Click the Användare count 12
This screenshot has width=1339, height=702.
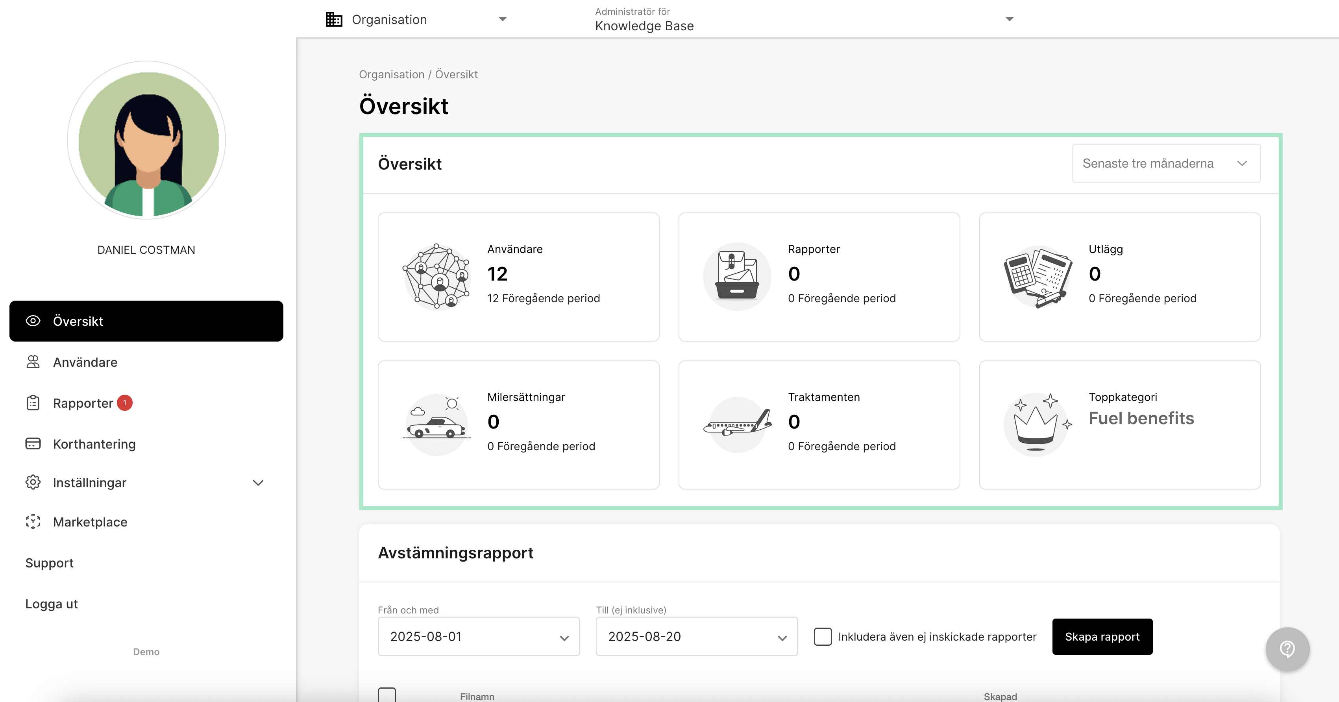[x=498, y=274]
